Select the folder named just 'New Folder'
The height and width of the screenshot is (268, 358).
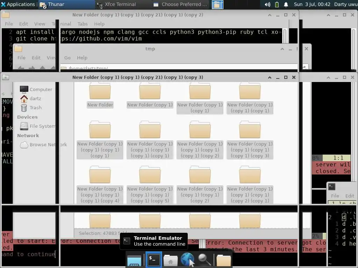coord(100,95)
